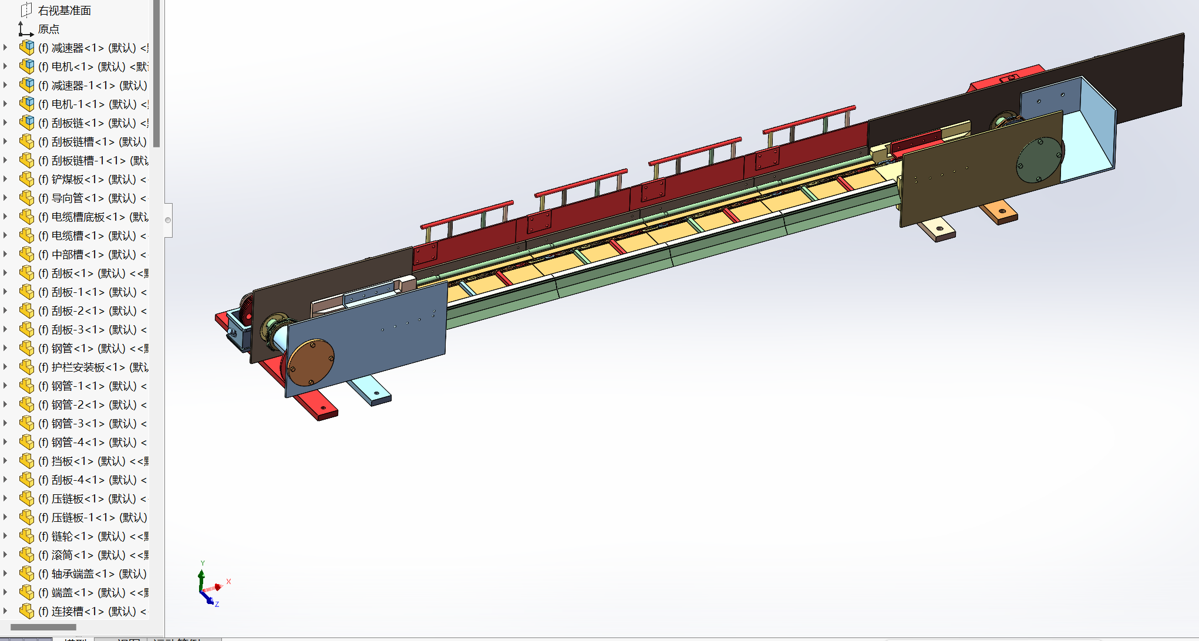Click the 右视基准面 plane icon
Screen dimensions: 1199x641
coord(26,10)
